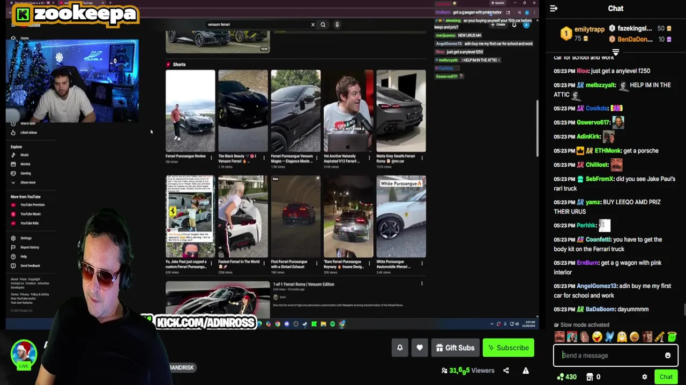Insert the laughing yellow smiley emote
The height and width of the screenshot is (385, 686).
tap(597, 337)
